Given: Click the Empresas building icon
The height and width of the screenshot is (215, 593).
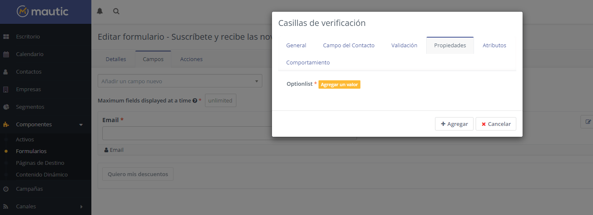Looking at the screenshot, I should click(6, 90).
